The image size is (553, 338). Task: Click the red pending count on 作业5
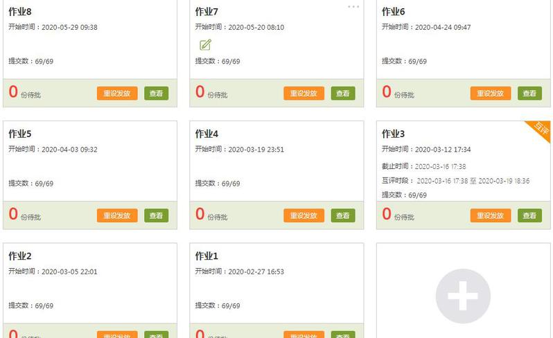tap(13, 214)
